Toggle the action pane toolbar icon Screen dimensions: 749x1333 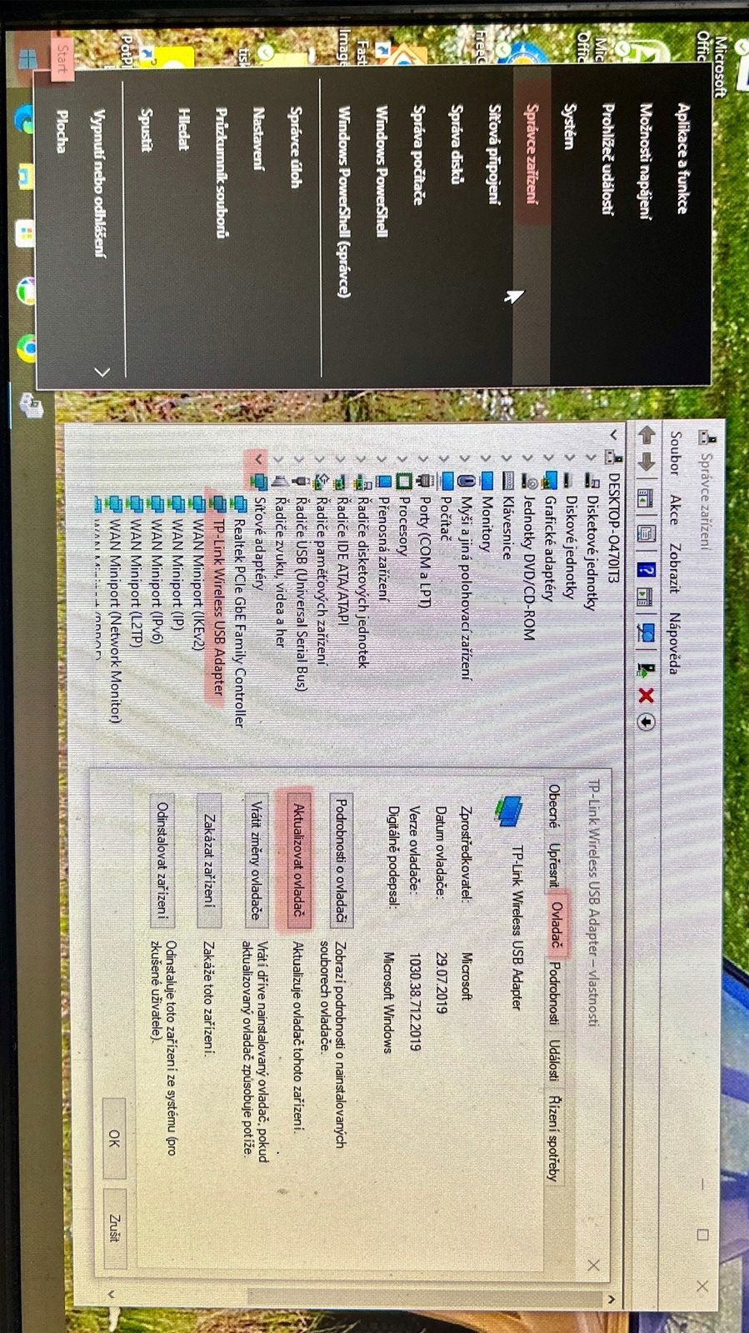click(x=646, y=597)
